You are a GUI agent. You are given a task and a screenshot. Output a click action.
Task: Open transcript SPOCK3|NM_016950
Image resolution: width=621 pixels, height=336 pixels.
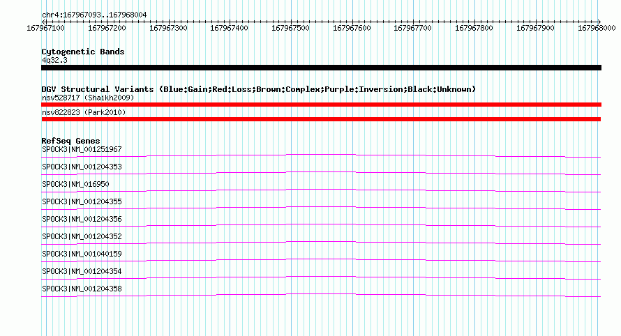[75, 184]
